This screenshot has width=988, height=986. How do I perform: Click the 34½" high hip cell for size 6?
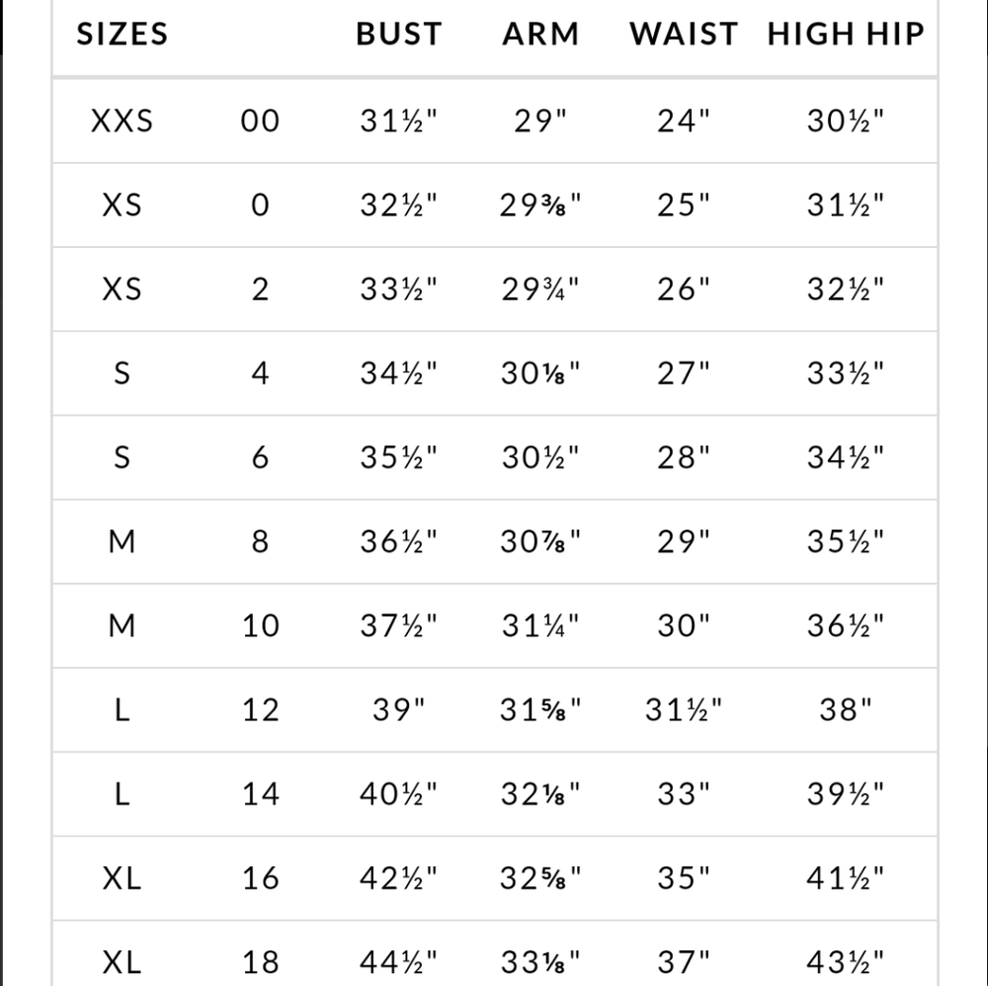pyautogui.click(x=845, y=457)
